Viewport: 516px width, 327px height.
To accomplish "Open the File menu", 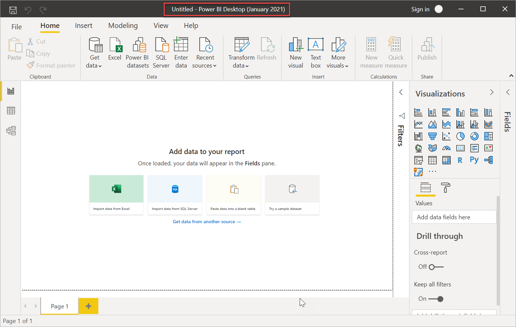I will click(16, 27).
